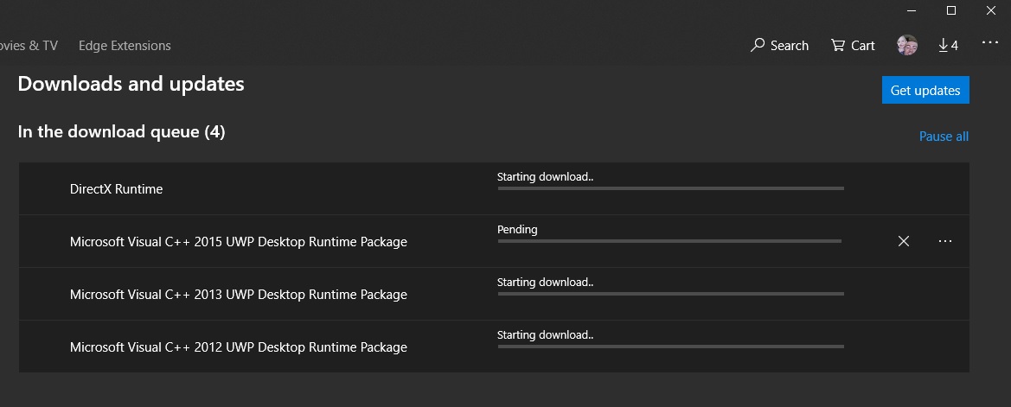Cancel the Visual C++ 2015 package download
1011x407 pixels.
point(904,241)
